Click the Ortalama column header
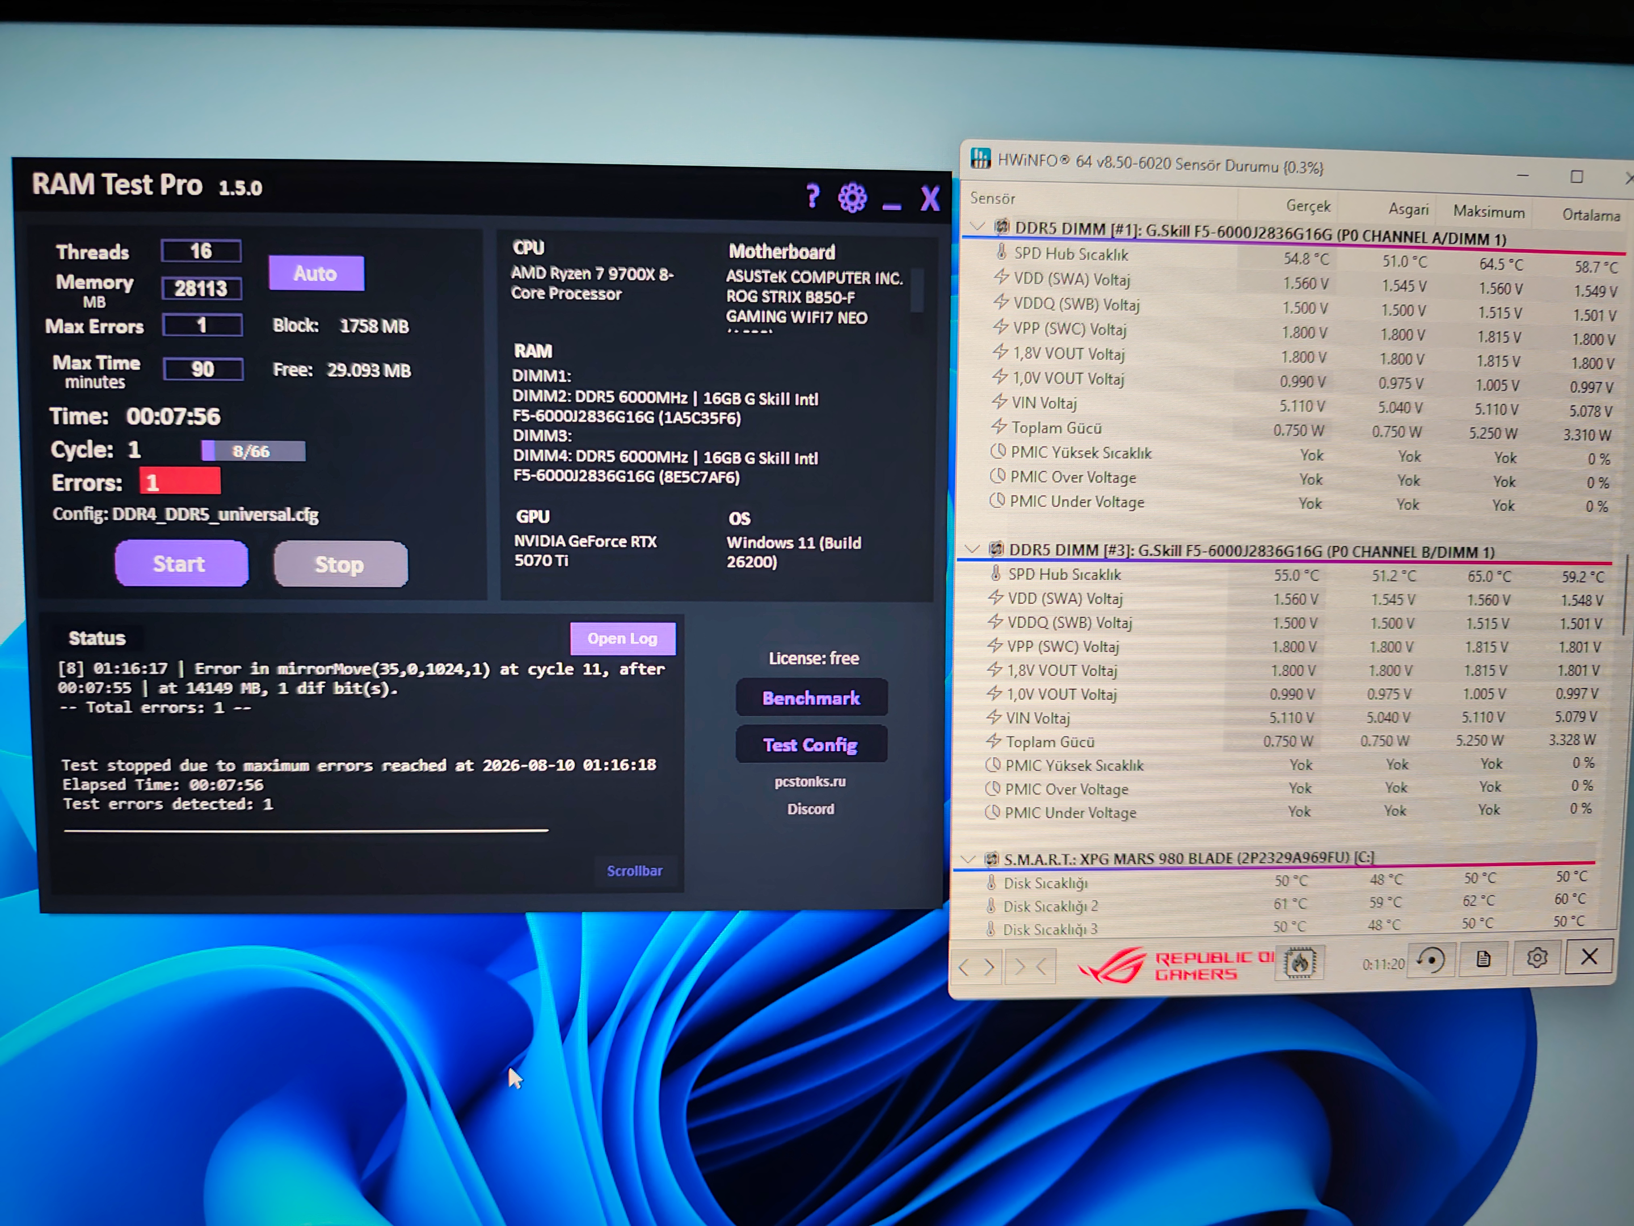The image size is (1634, 1226). click(1591, 215)
